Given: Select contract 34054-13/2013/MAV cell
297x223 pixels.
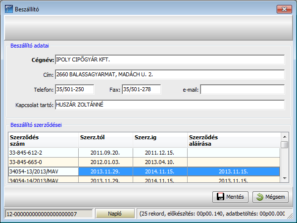Looking at the screenshot, I should 44,171.
